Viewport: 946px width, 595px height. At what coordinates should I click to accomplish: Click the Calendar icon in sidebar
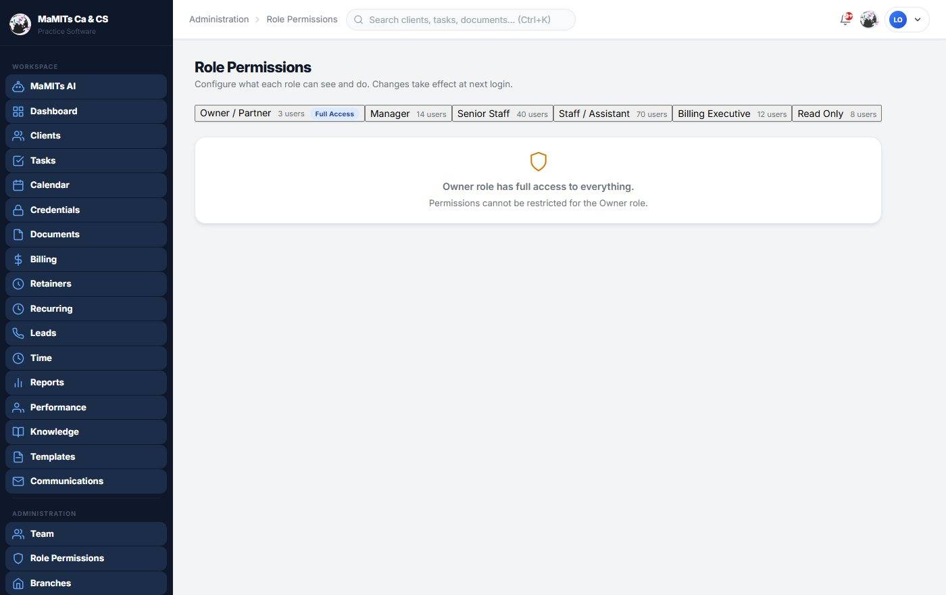click(18, 185)
